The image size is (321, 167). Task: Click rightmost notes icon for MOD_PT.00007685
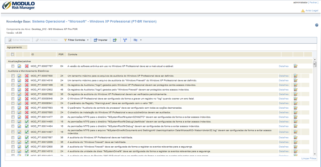point(295,112)
